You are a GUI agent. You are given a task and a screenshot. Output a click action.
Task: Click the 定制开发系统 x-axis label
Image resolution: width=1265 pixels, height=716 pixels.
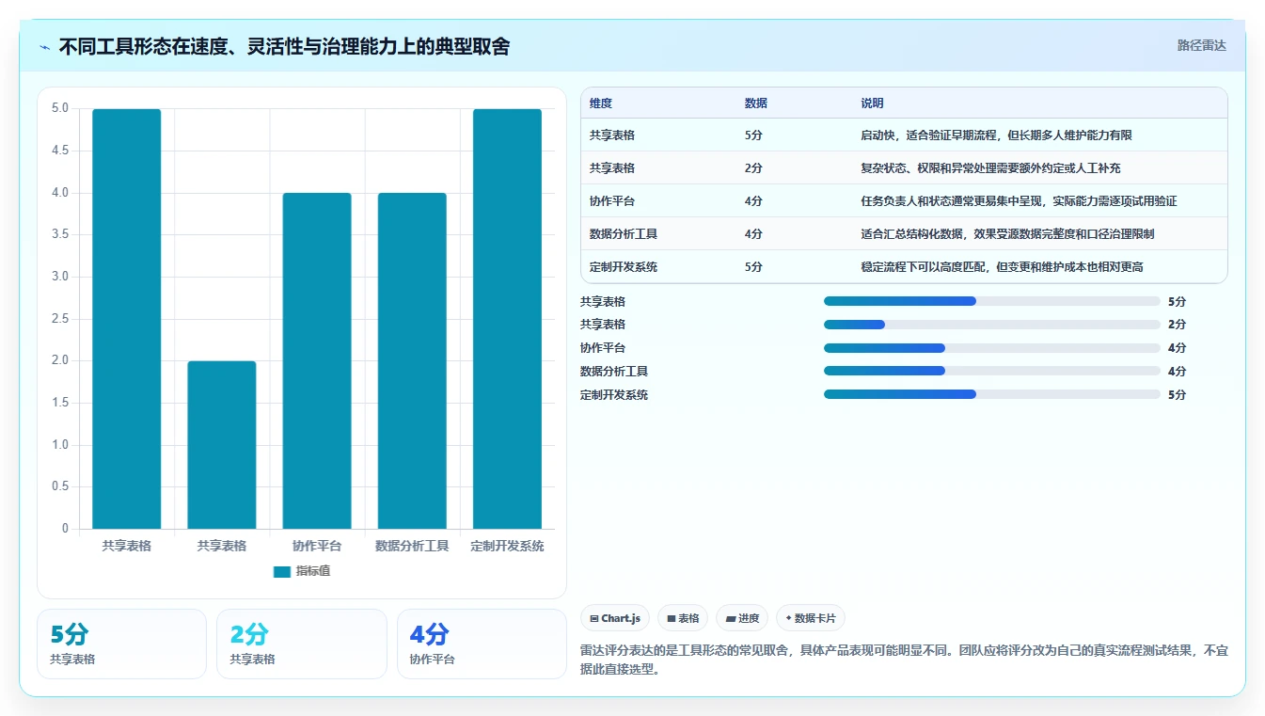click(507, 546)
